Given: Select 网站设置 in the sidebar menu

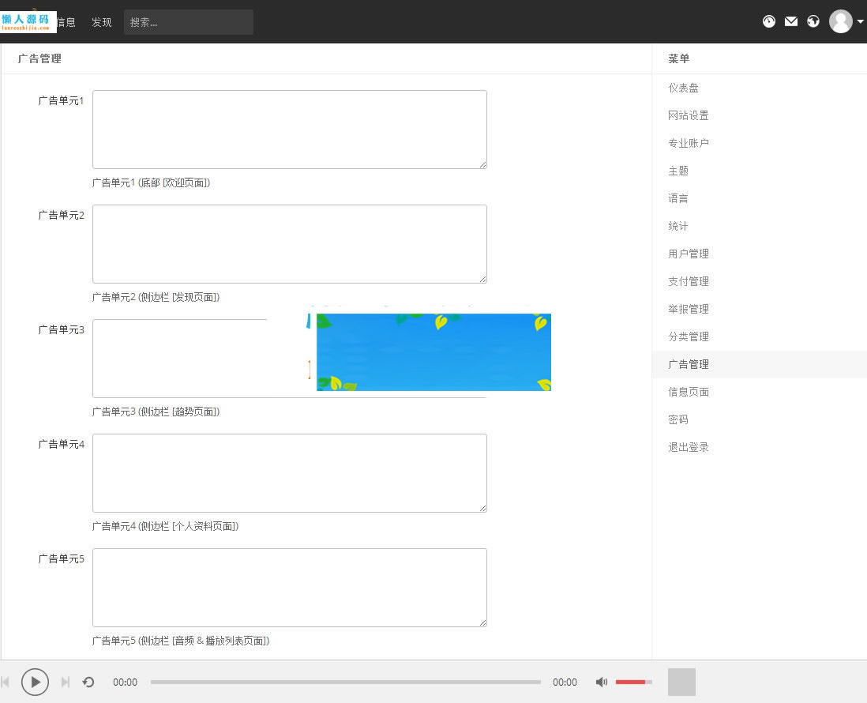Looking at the screenshot, I should click(689, 115).
